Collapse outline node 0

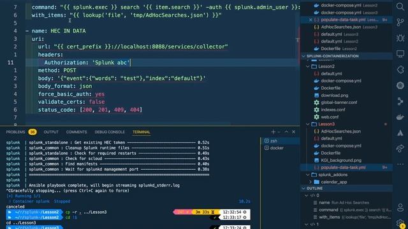(307, 195)
